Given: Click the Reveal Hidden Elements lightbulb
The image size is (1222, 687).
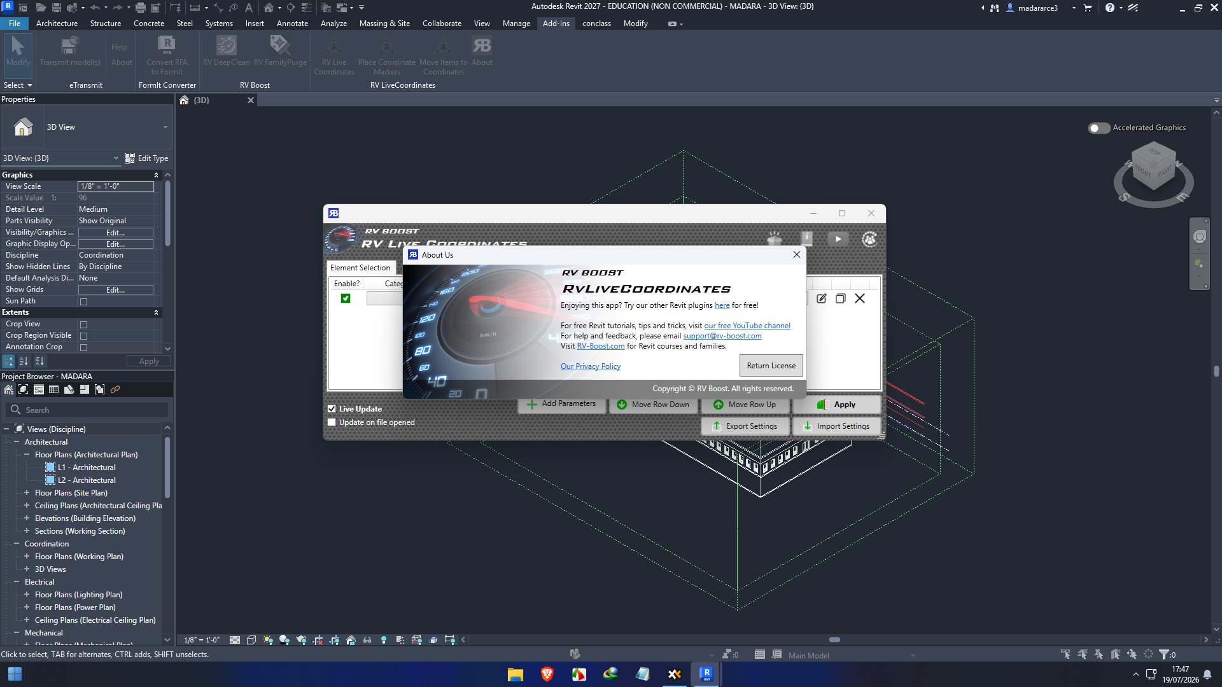Looking at the screenshot, I should [384, 640].
